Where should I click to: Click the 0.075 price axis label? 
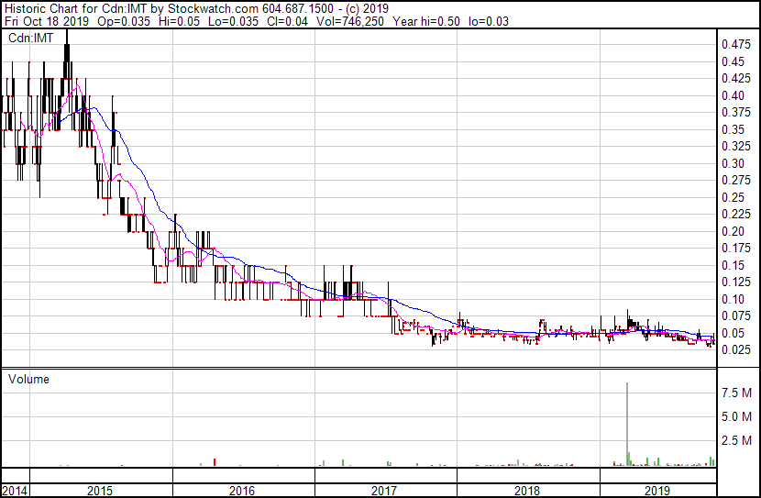point(736,316)
